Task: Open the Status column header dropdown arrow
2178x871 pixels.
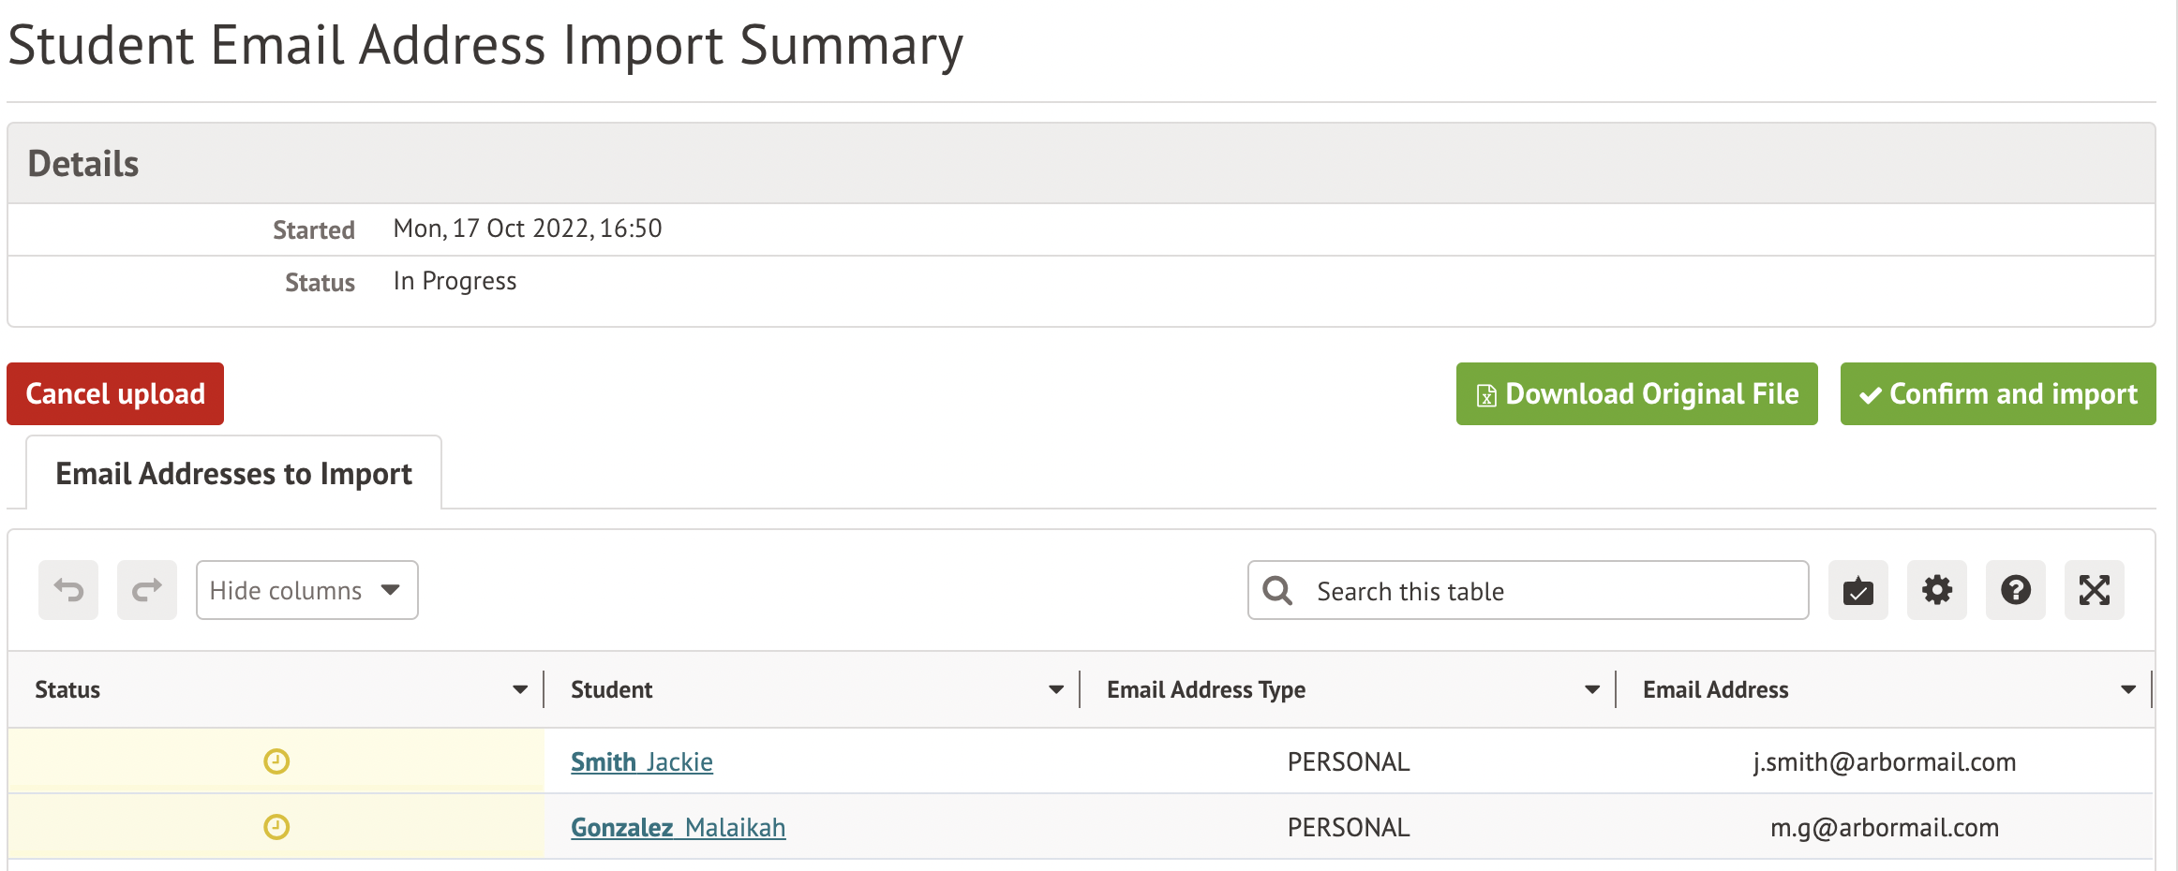Action: click(520, 690)
